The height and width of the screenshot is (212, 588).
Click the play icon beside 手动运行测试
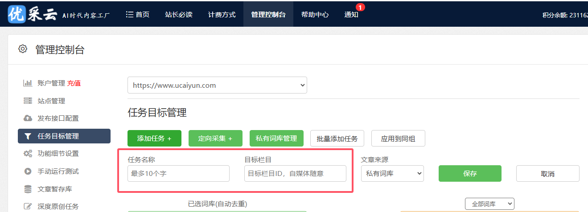click(28, 171)
